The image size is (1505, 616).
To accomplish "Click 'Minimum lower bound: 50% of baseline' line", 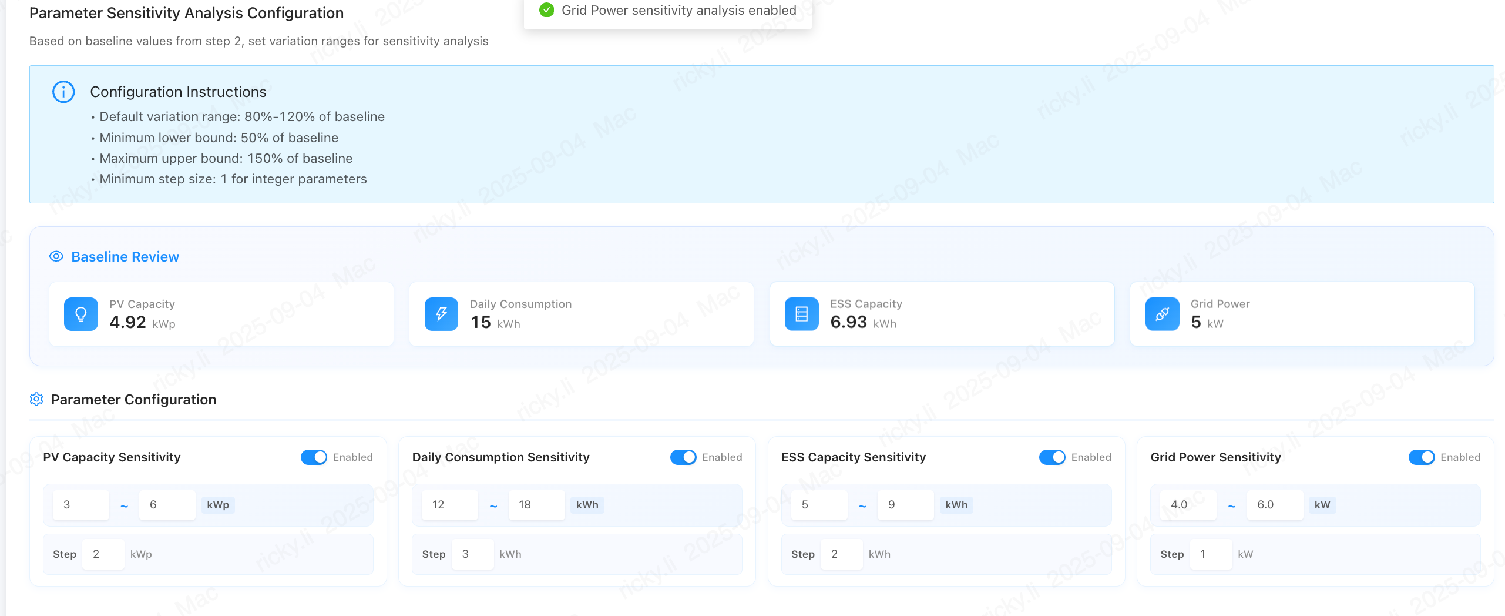I will pyautogui.click(x=219, y=138).
